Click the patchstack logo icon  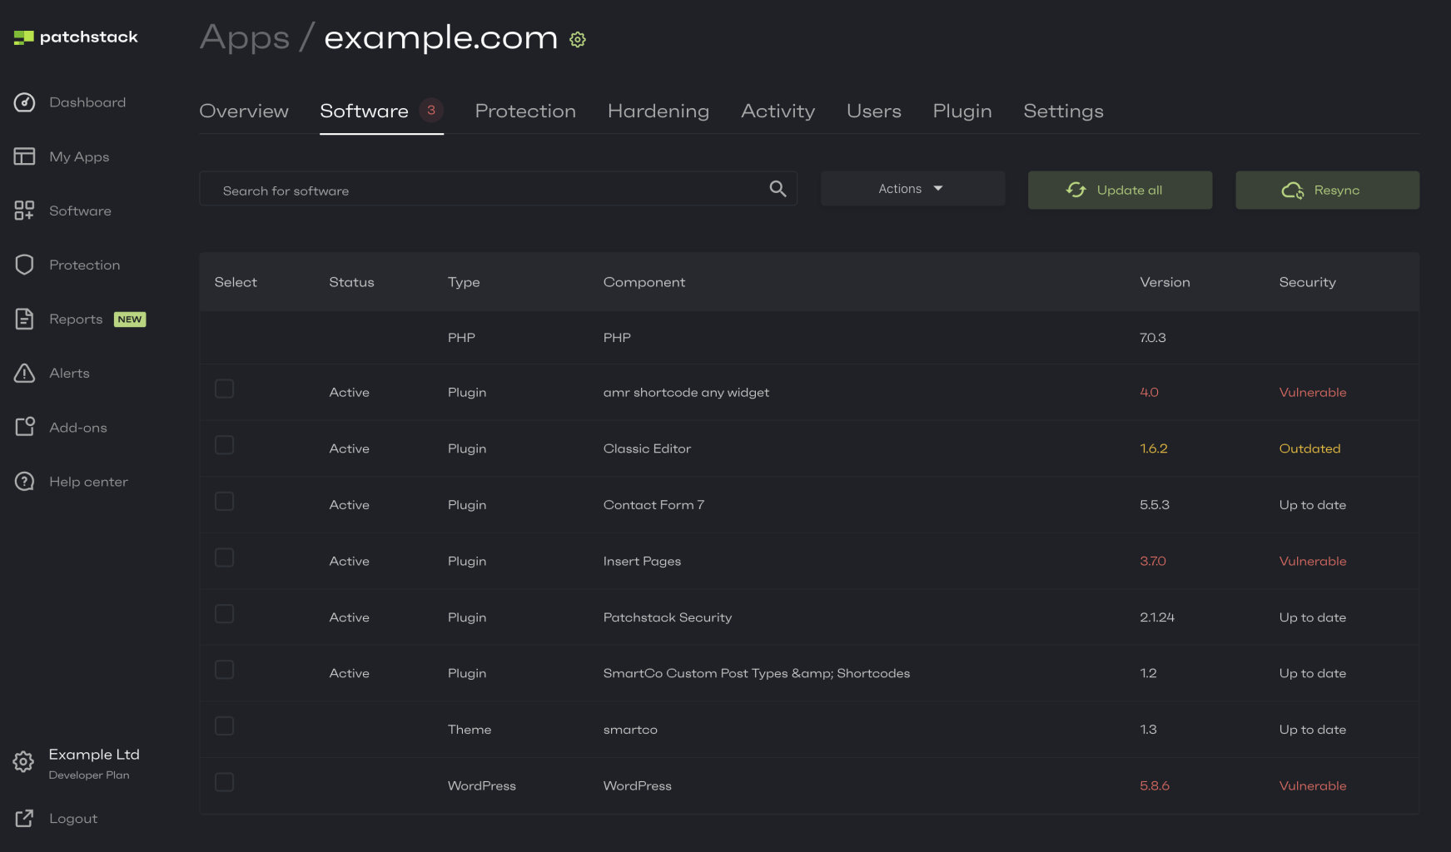pos(24,37)
